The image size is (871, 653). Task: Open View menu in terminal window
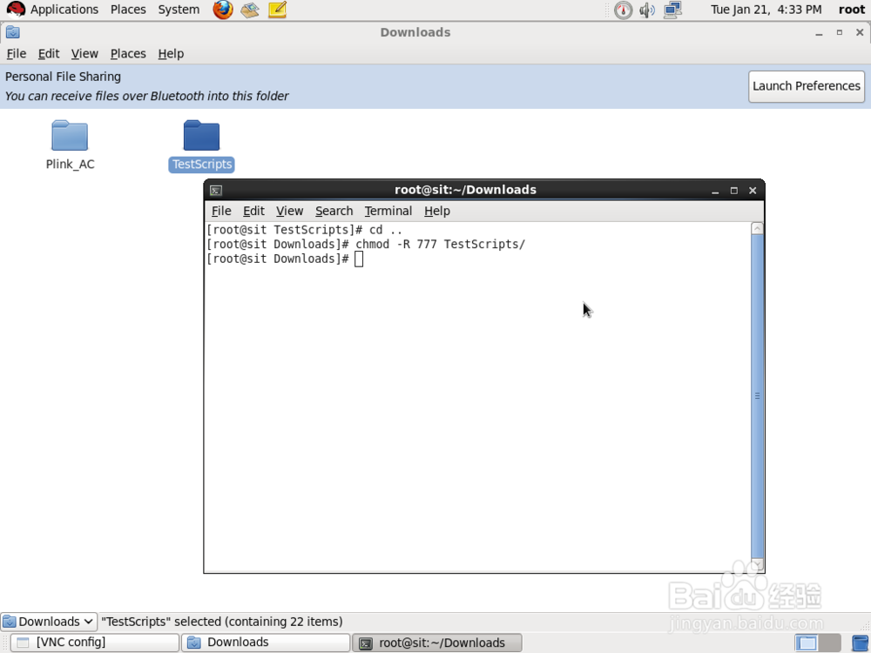point(289,211)
